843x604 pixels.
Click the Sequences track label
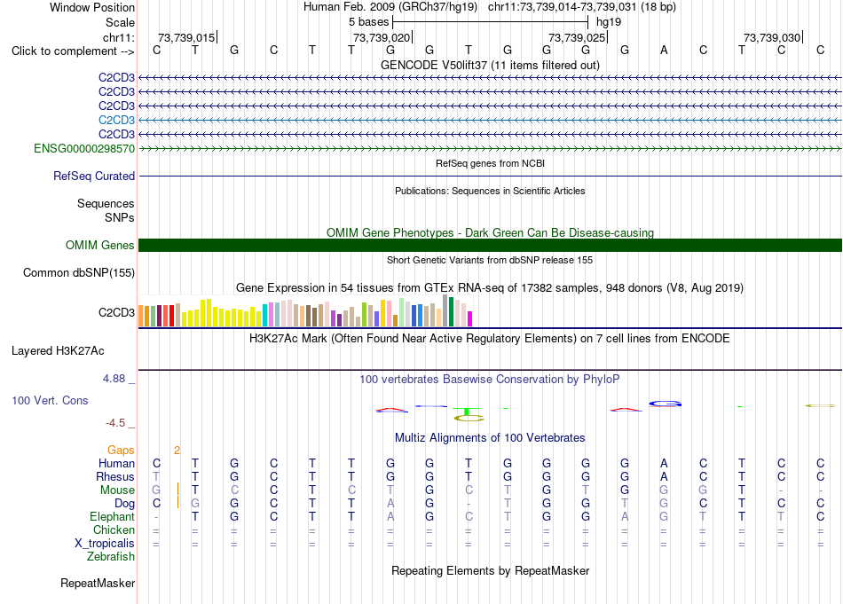106,203
